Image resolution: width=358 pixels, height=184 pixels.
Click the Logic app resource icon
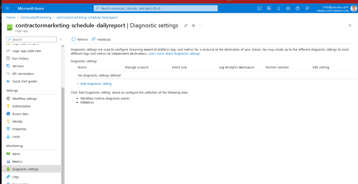tap(9, 28)
